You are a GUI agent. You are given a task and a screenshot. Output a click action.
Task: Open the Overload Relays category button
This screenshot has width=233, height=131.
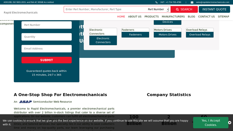200,35
